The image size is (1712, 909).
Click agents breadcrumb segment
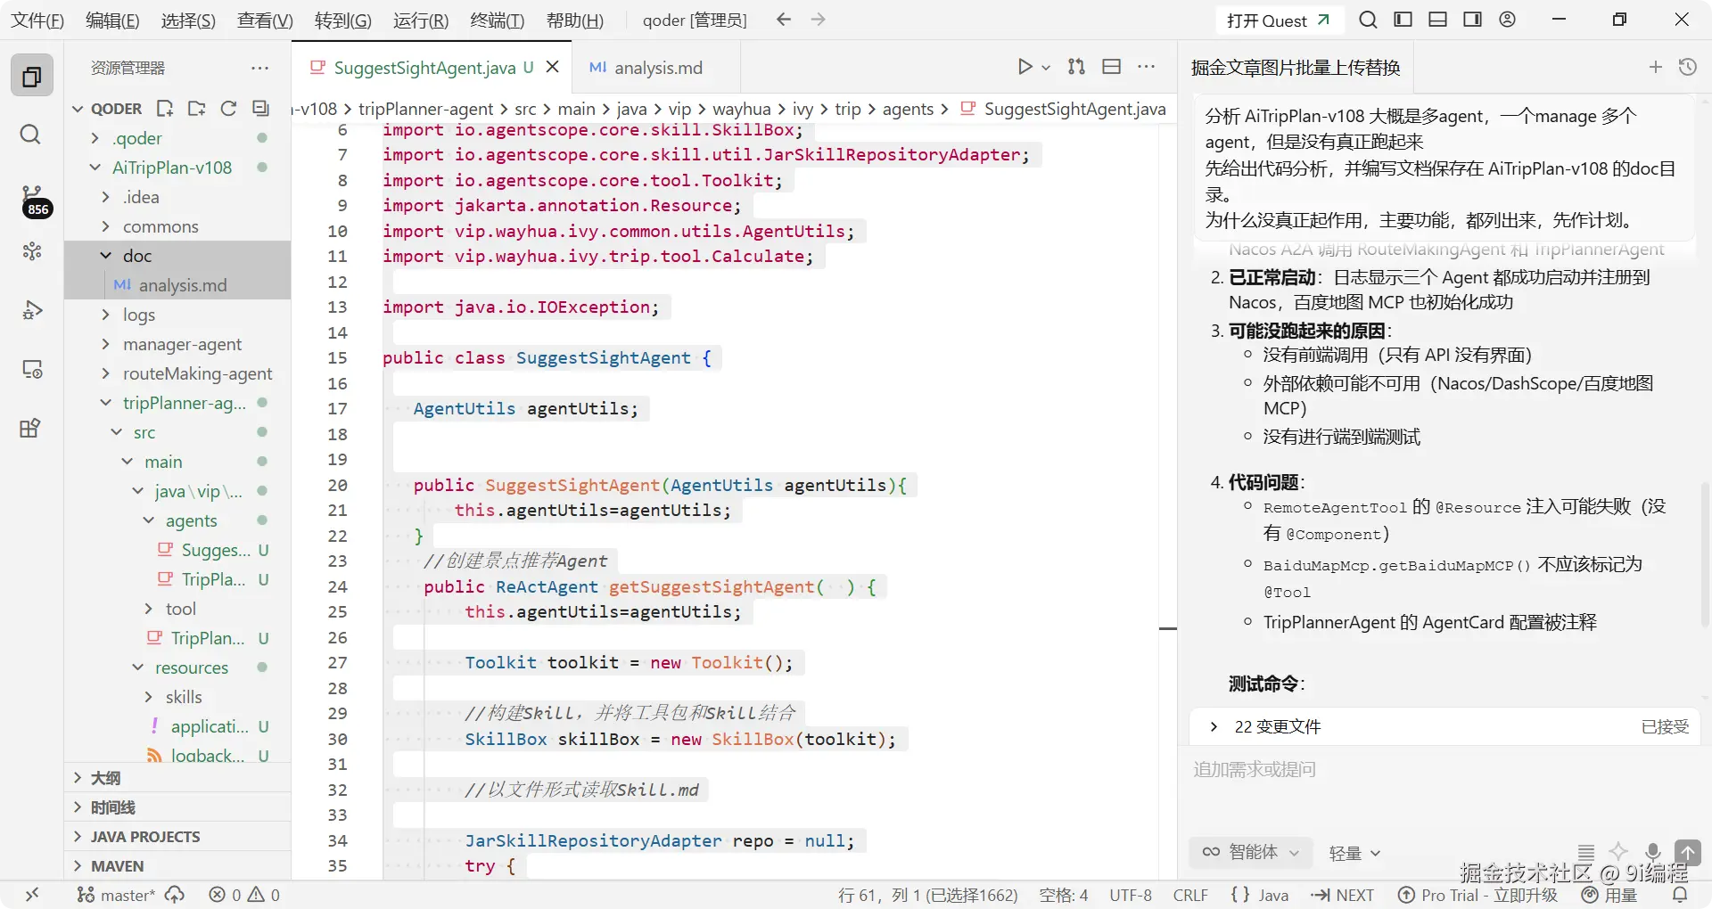908,109
